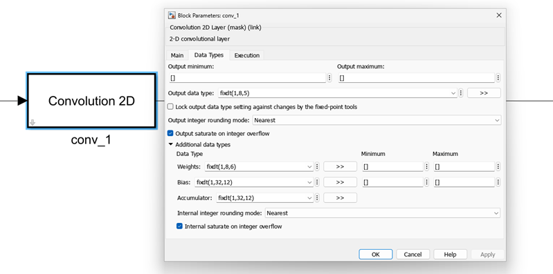Screen dimensions: 553x274
Task: Open the Output data type dropdown
Action: click(453, 93)
